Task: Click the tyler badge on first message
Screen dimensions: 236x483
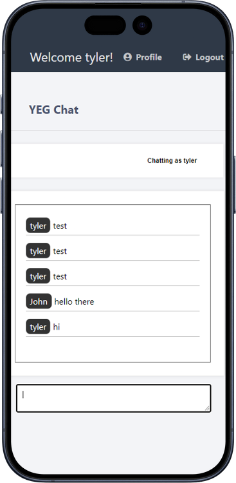Action: tap(38, 225)
